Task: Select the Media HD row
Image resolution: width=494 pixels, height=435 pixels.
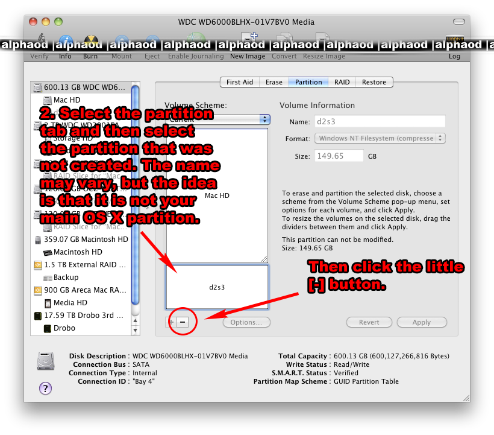Action: click(81, 302)
